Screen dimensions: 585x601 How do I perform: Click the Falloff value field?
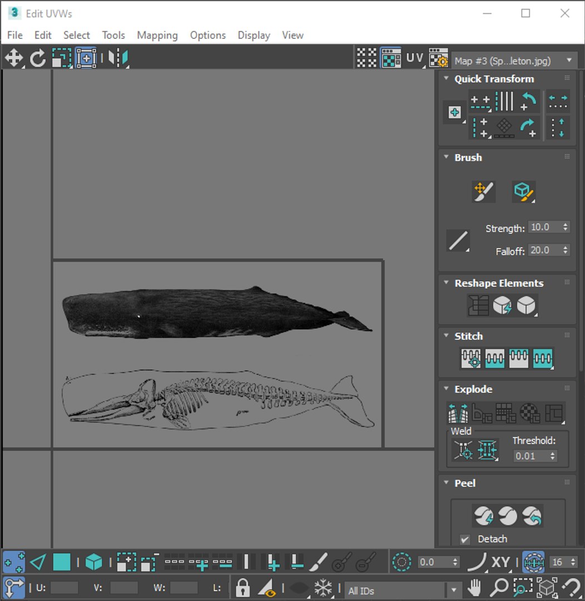[544, 250]
